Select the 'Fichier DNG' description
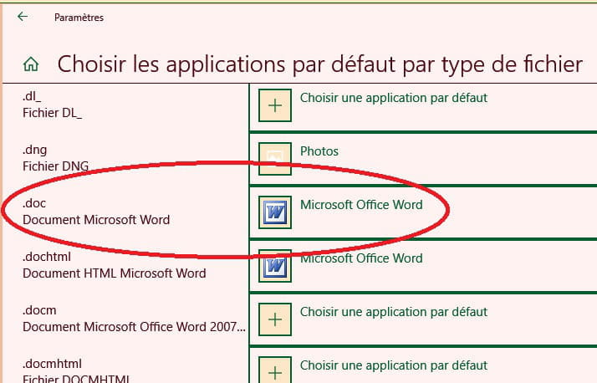The width and height of the screenshot is (597, 383). pos(55,166)
